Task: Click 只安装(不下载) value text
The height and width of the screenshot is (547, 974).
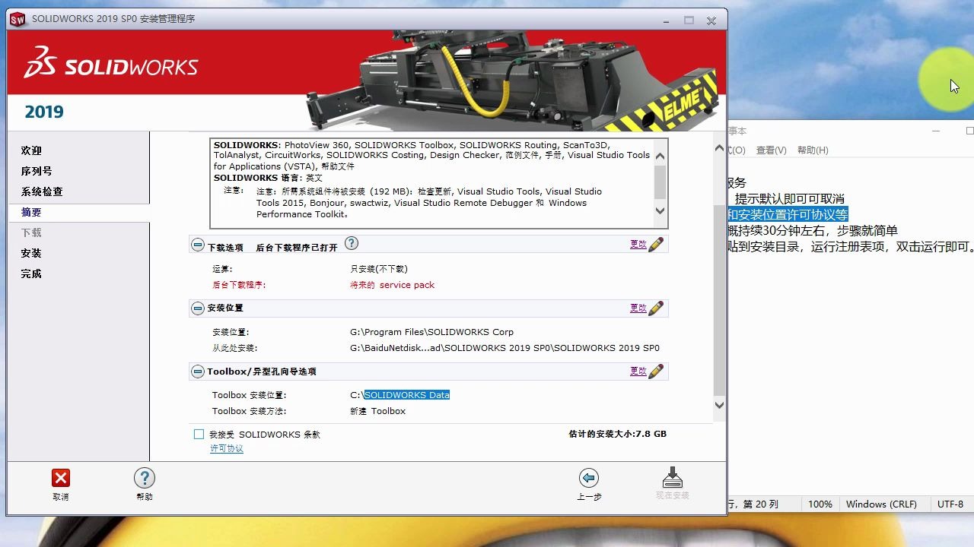Action: click(378, 269)
